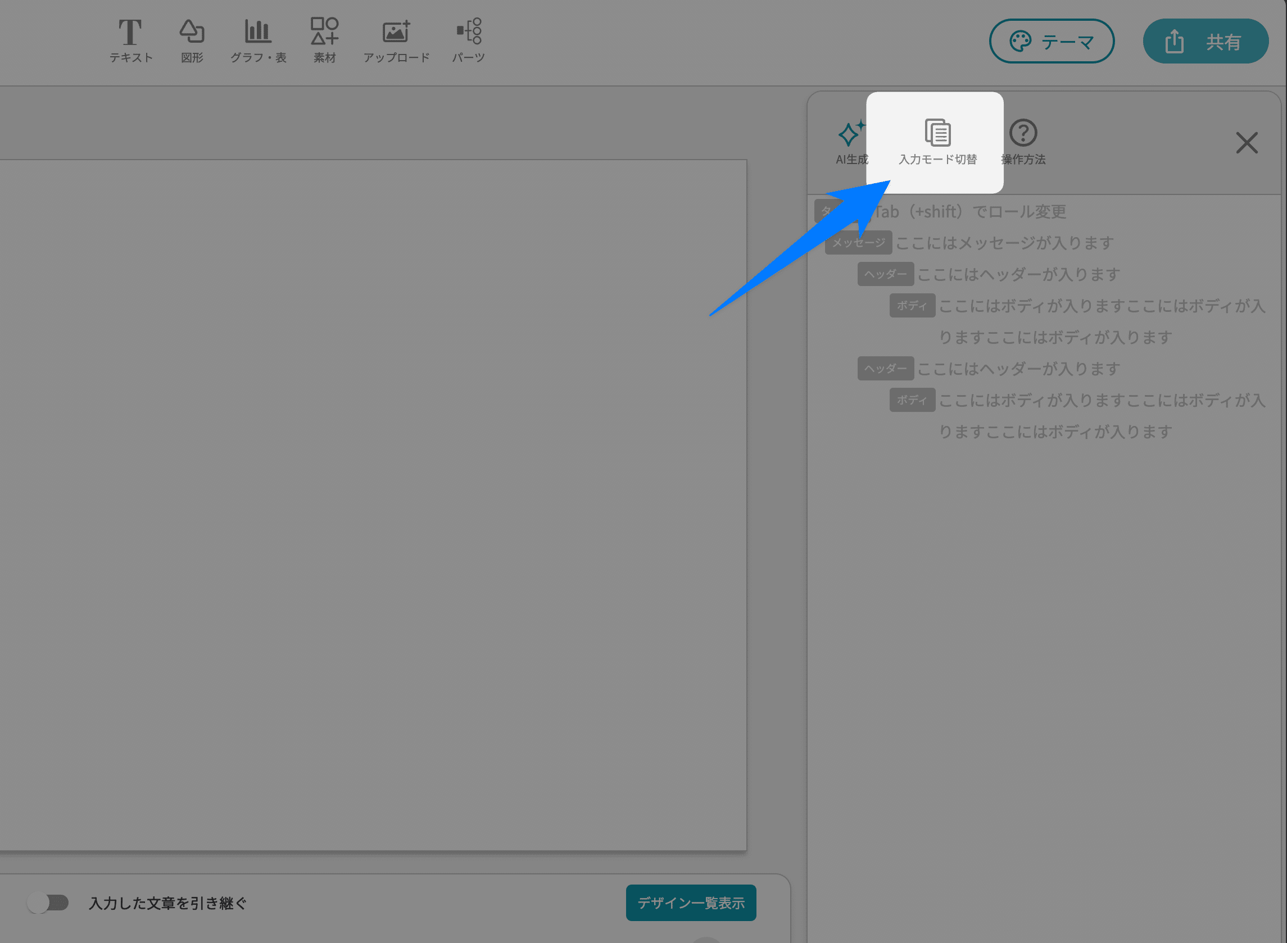Click the テーマ theme button

pos(1052,41)
